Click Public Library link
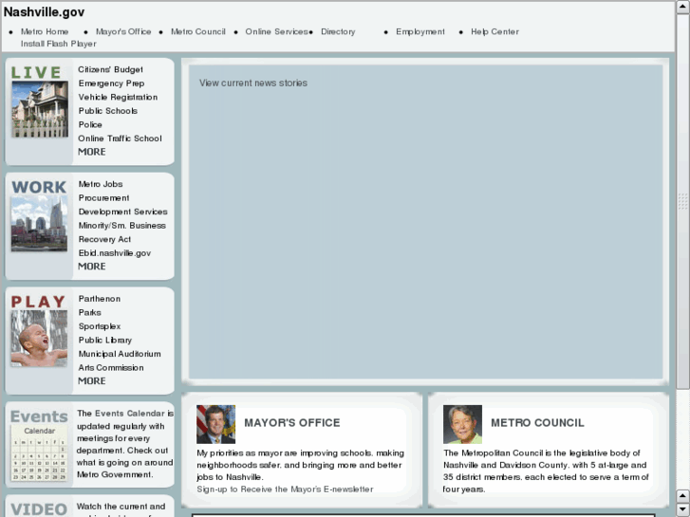This screenshot has height=517, width=690. pos(105,340)
